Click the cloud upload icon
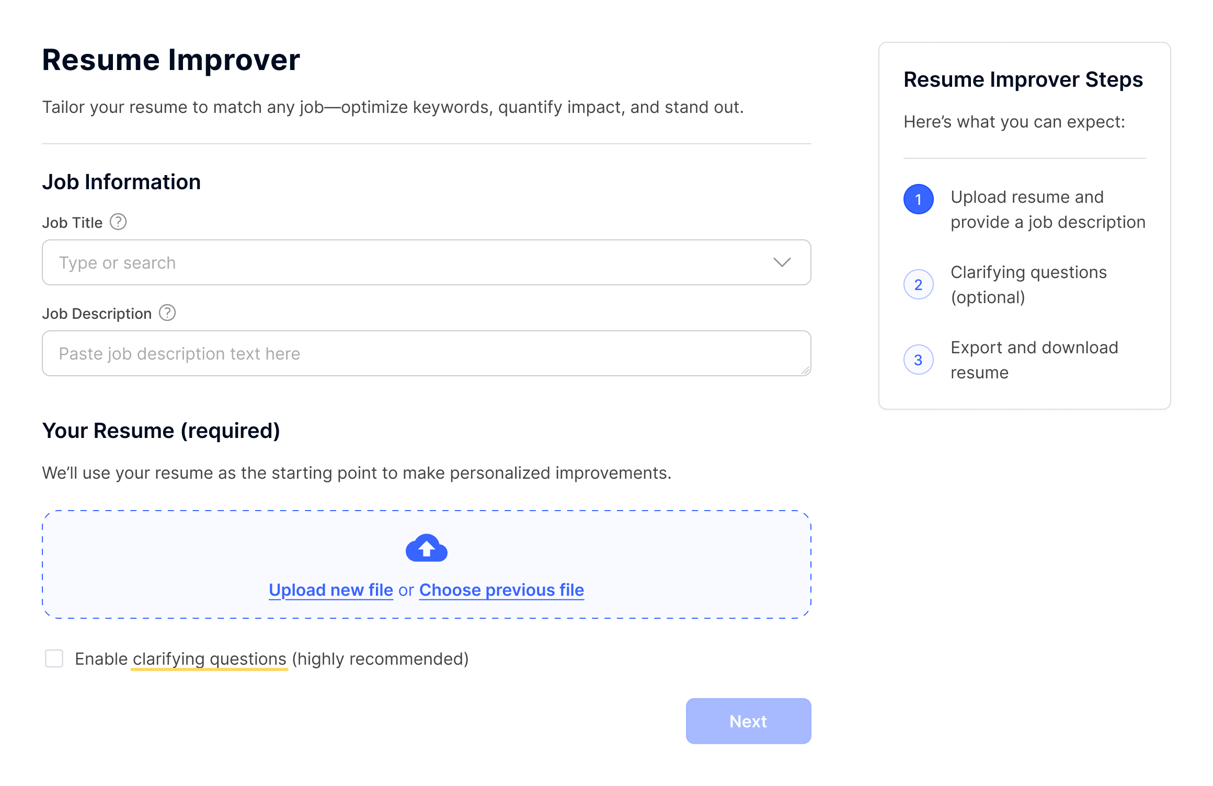Image resolution: width=1213 pixels, height=786 pixels. click(426, 548)
